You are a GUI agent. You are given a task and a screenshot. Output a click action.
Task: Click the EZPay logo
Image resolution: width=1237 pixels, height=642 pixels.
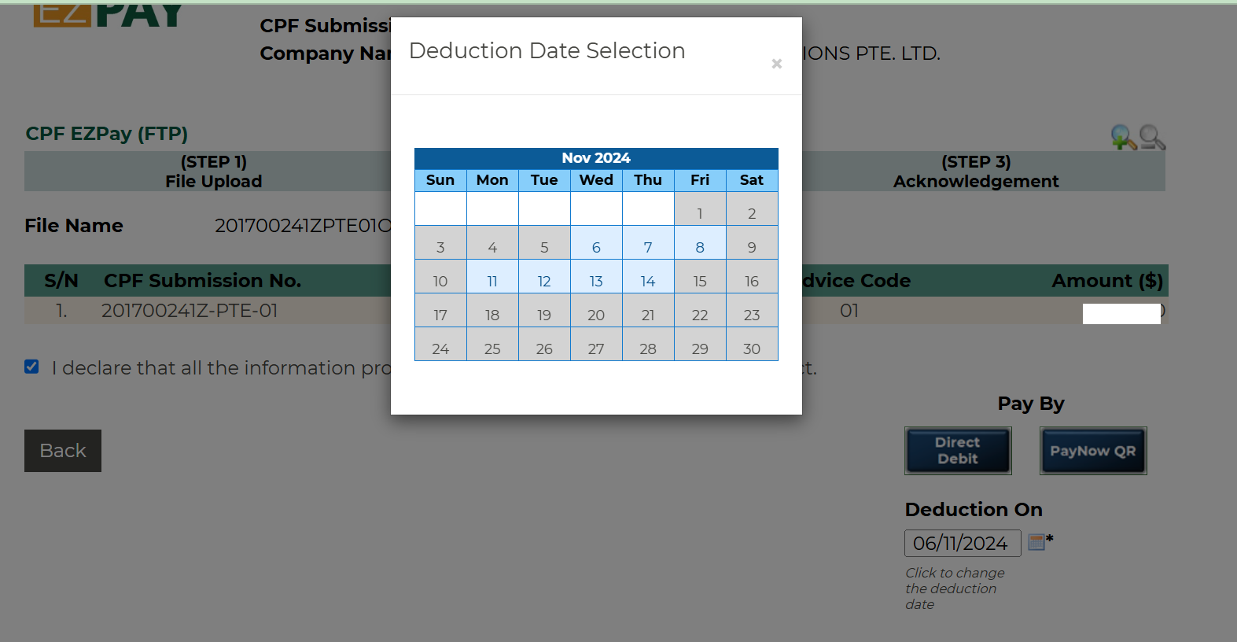(109, 14)
